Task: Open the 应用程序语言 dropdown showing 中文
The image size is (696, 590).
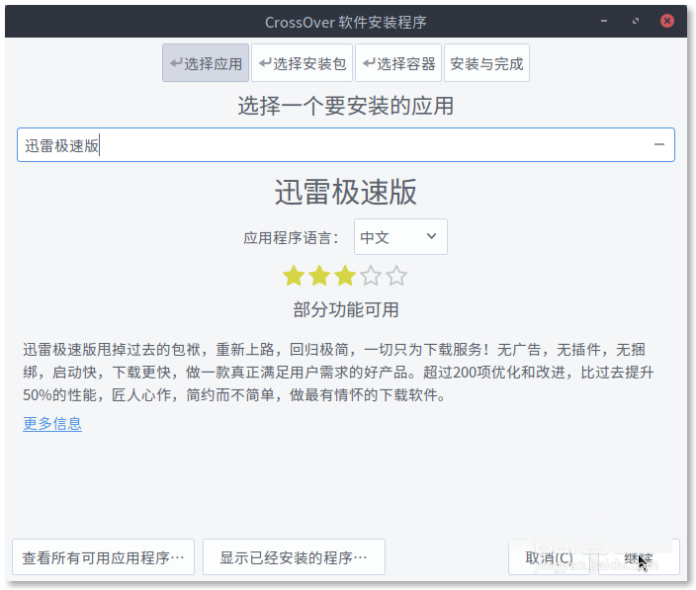Action: point(400,237)
